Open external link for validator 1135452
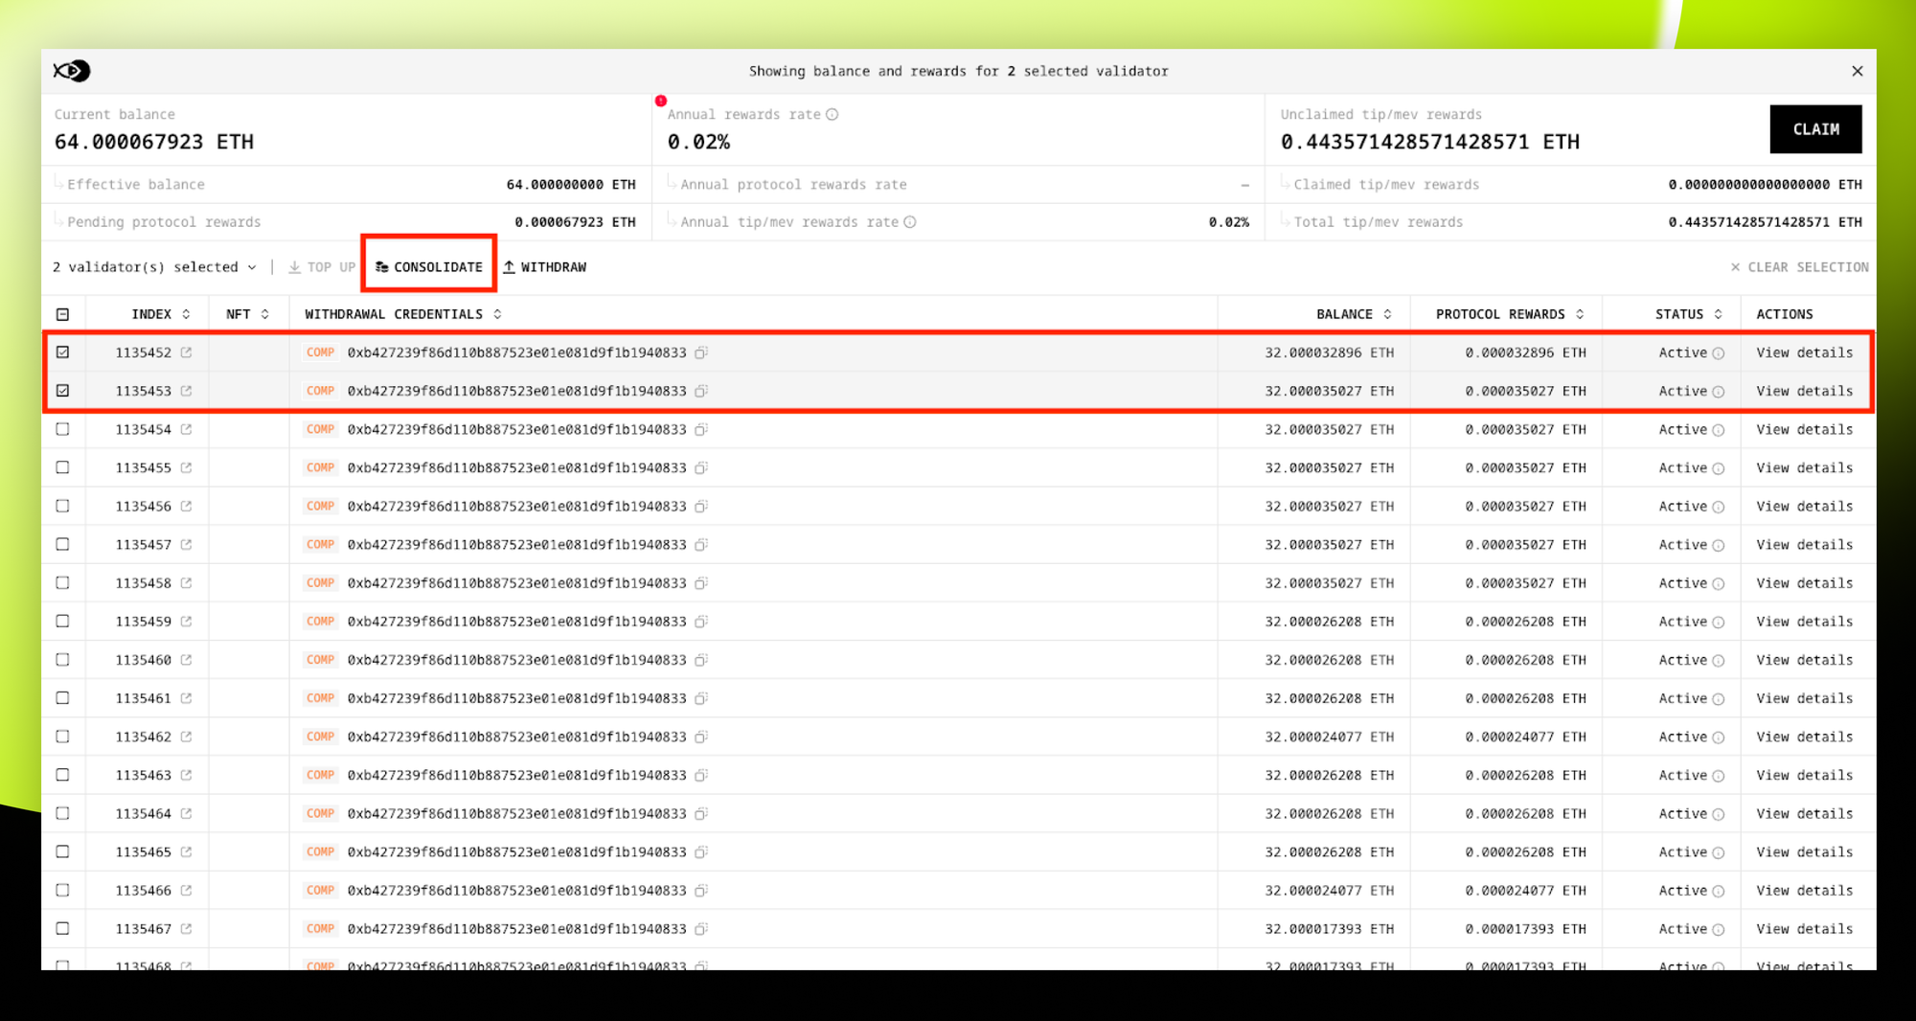This screenshot has height=1021, width=1916. (x=186, y=352)
